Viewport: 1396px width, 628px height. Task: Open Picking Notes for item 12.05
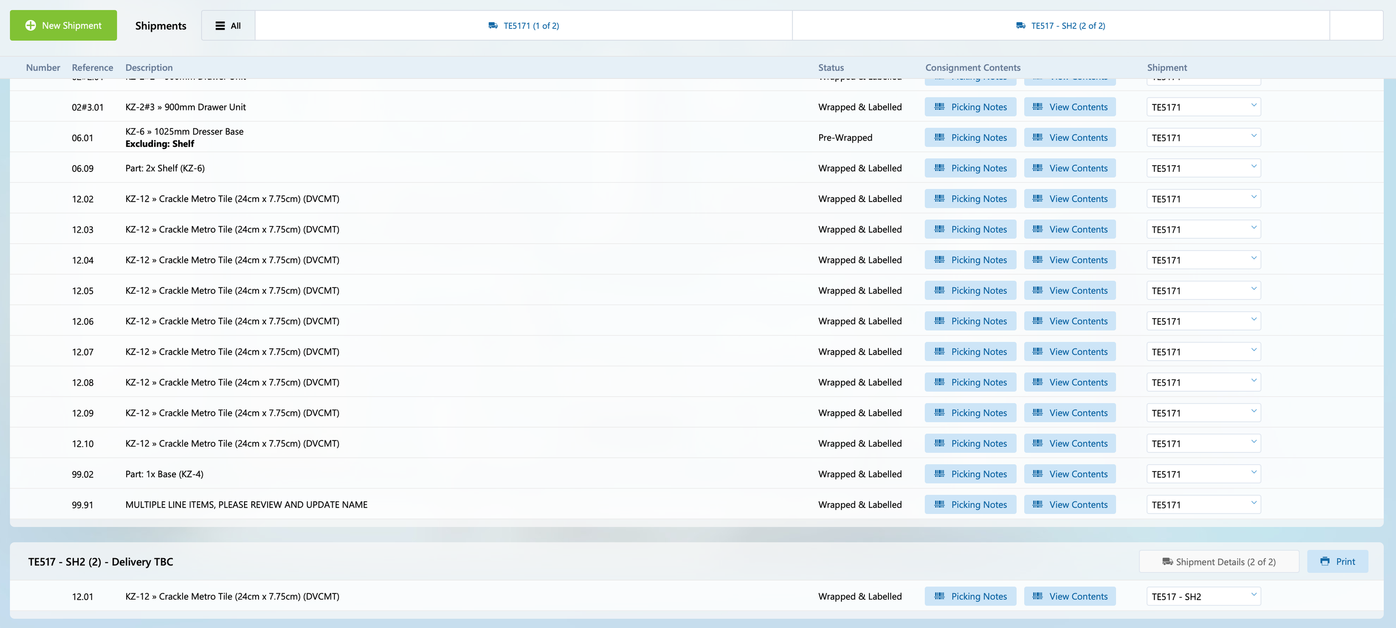point(970,291)
